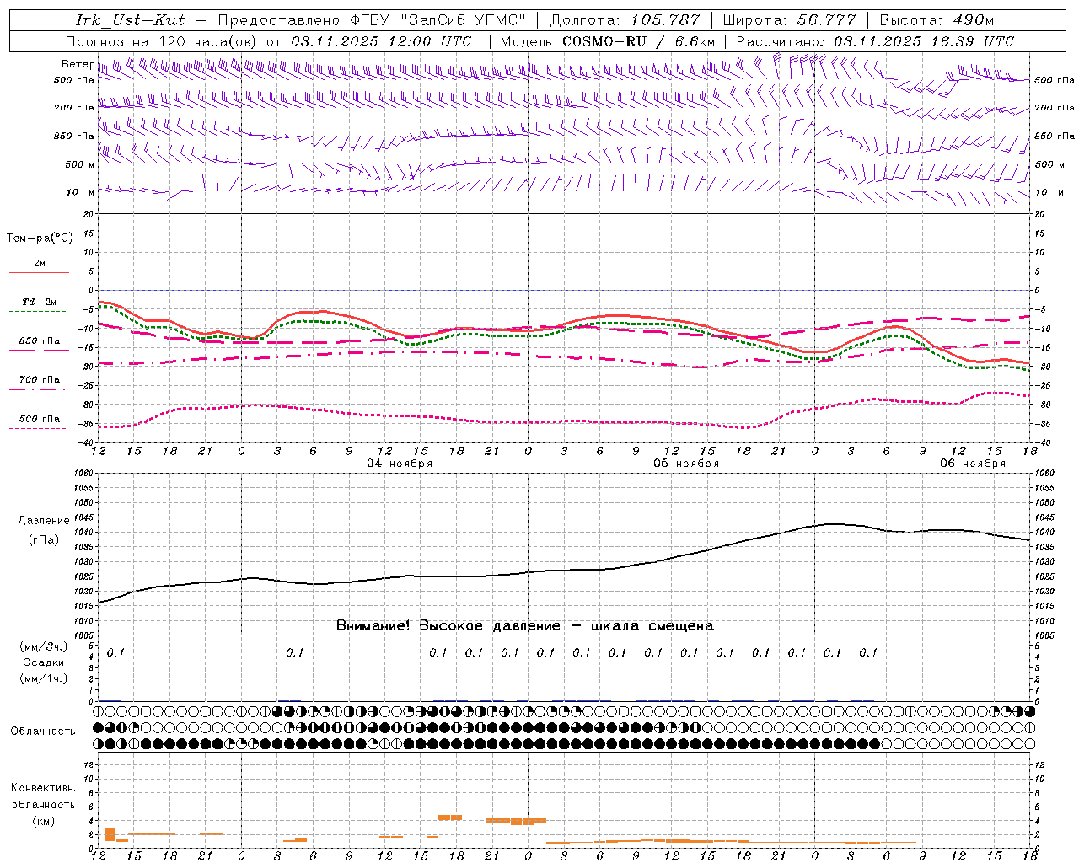The width and height of the screenshot is (1079, 863).
Task: Click the 1060 value on left pressure axis
Action: pyautogui.click(x=84, y=473)
